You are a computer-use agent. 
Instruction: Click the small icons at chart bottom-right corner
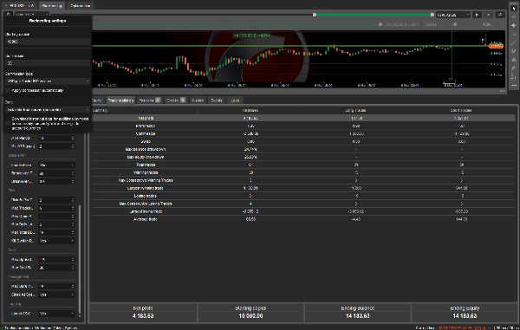[502, 91]
